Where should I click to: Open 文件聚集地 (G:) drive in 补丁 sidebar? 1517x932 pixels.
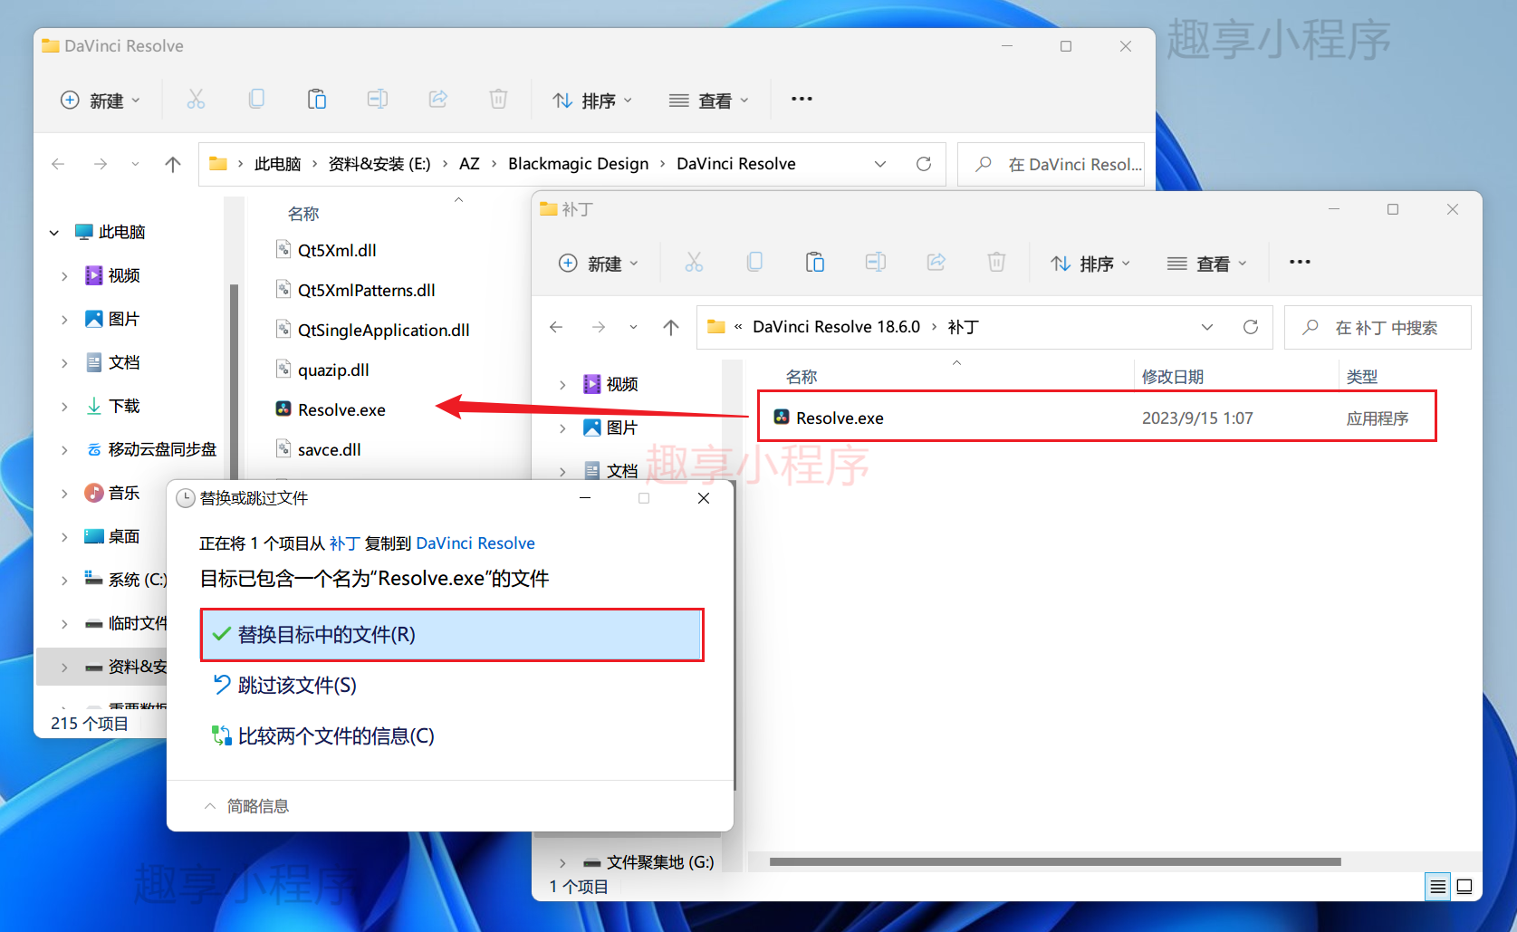[x=648, y=863]
